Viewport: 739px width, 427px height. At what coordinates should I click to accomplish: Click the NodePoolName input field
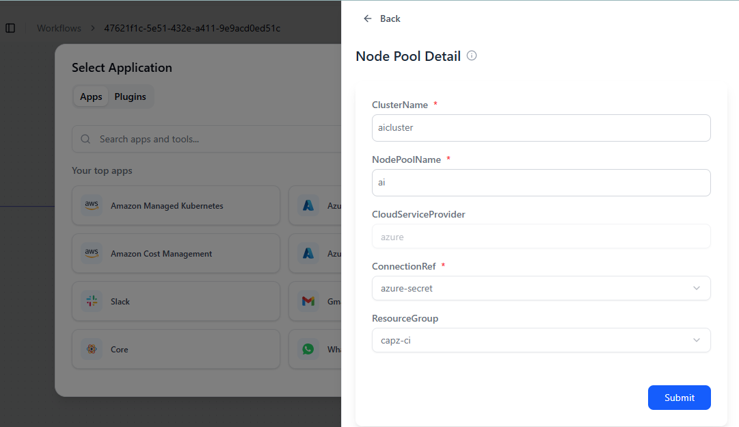coord(540,183)
